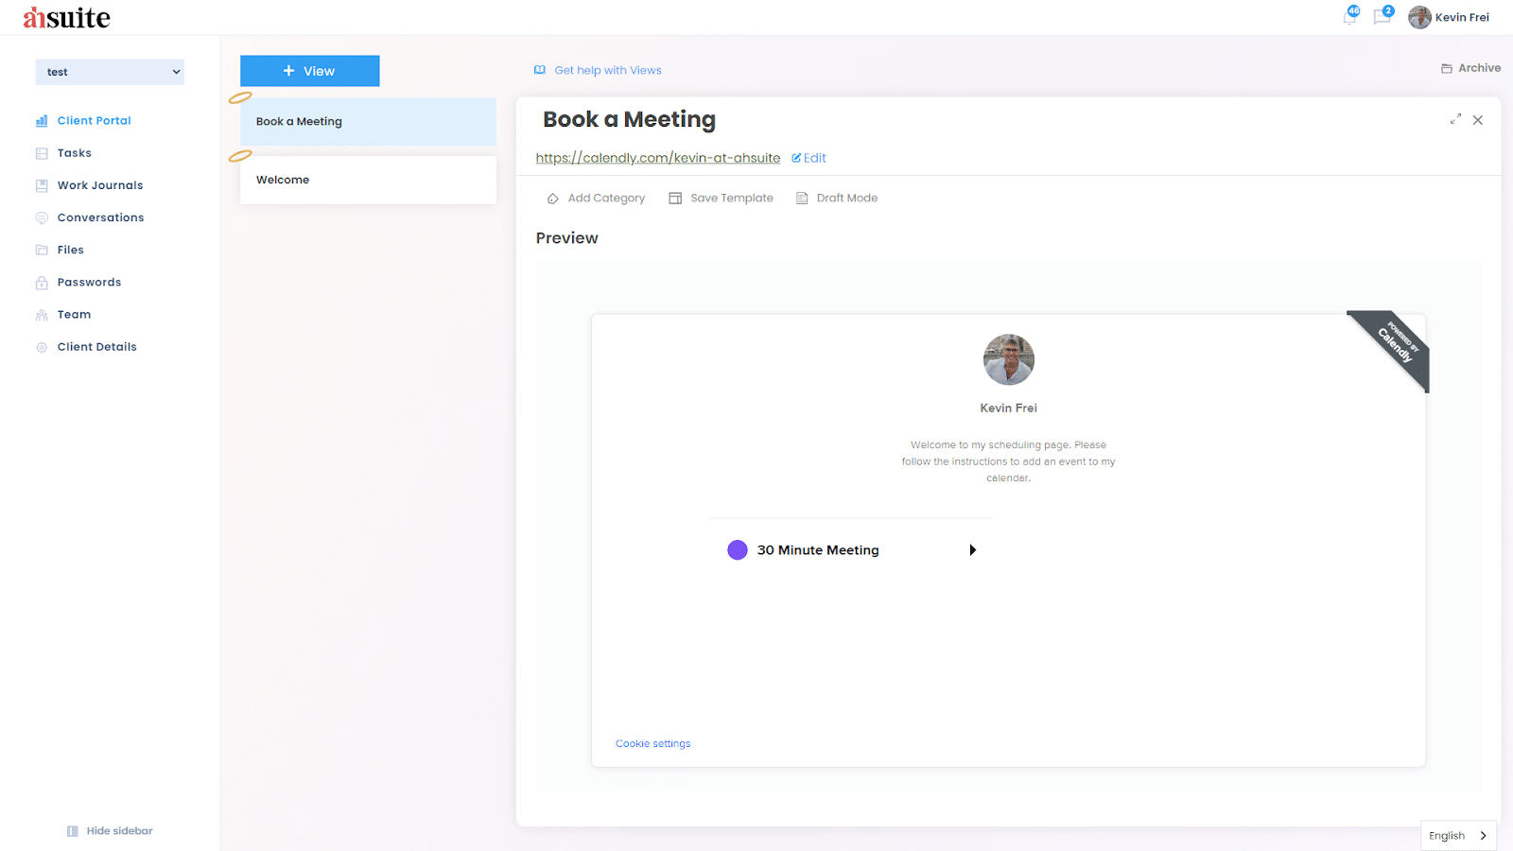This screenshot has height=851, width=1513.
Task: Click the Client Details gear icon
Action: click(42, 347)
